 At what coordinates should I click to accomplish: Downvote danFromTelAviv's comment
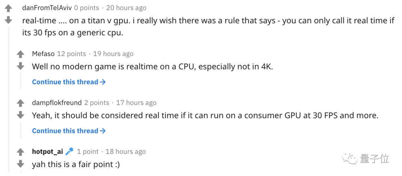point(9,20)
